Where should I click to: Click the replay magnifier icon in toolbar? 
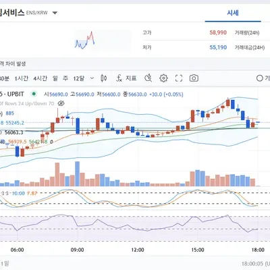click(148, 78)
